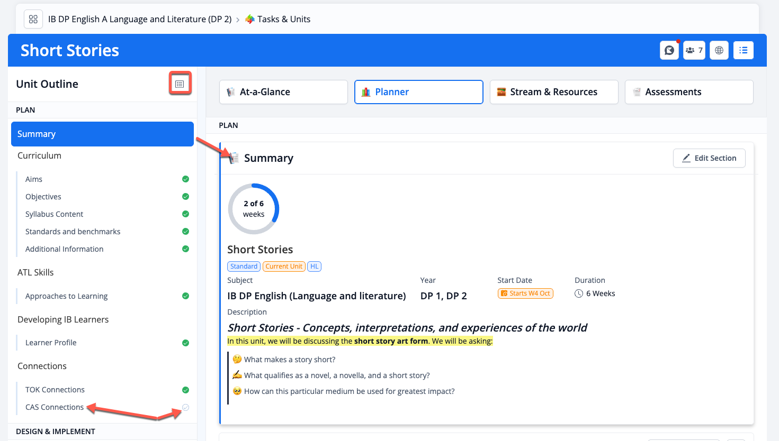
Task: Expand the ATL Skills outline section
Action: 35,272
